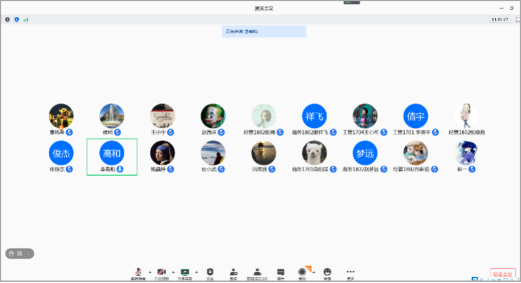Expand the video options arrow
The height and width of the screenshot is (283, 521).
173,272
